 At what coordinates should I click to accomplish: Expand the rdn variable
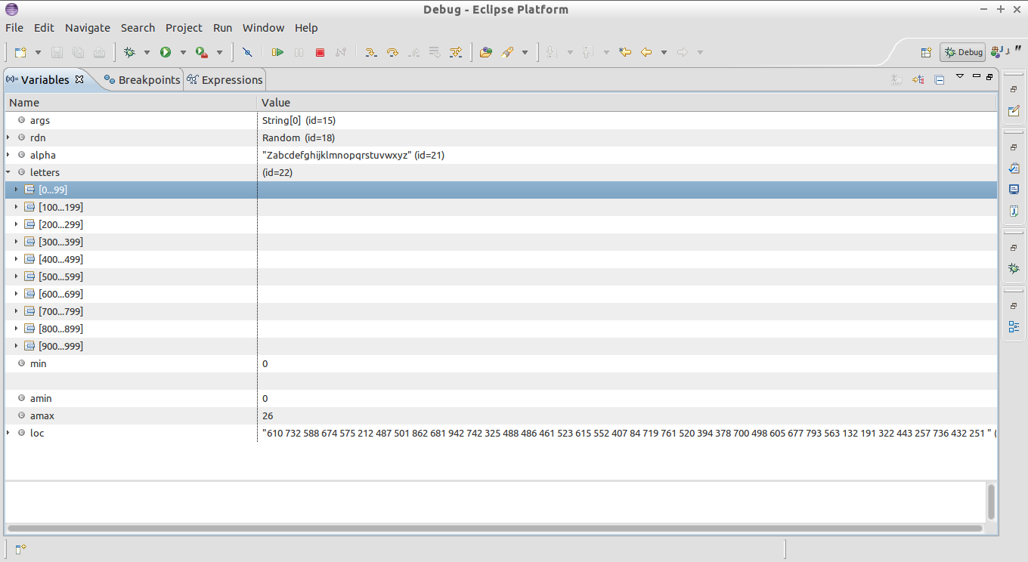click(7, 137)
